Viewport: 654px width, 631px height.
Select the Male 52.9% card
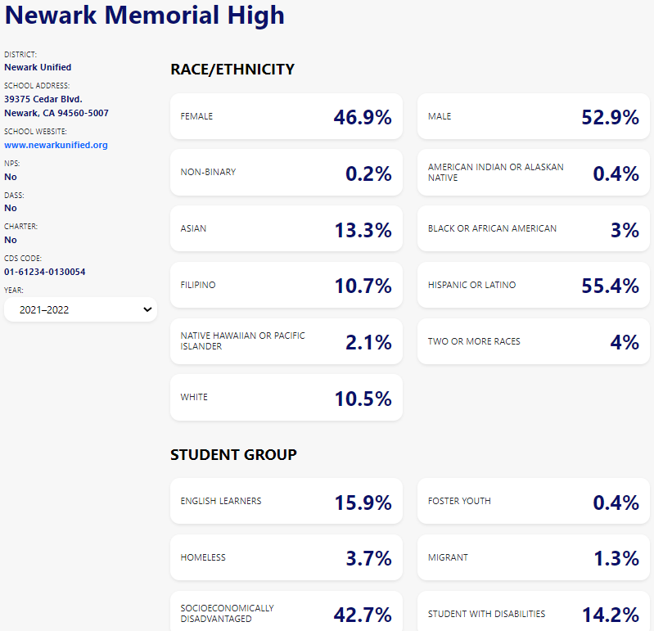533,116
